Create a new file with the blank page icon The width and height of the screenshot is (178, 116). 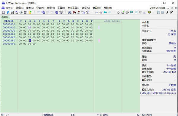(4, 12)
